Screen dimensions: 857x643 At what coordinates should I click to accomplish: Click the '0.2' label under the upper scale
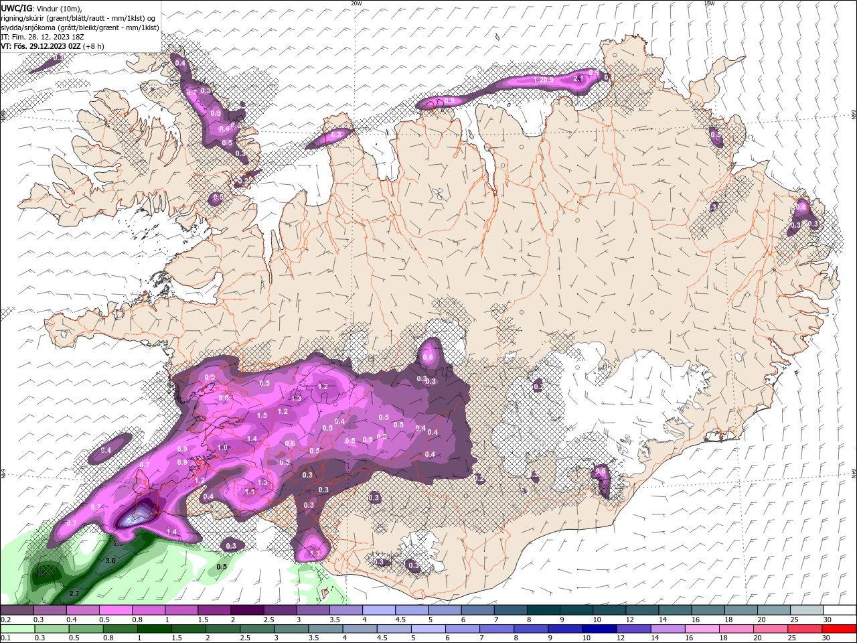pyautogui.click(x=5, y=620)
